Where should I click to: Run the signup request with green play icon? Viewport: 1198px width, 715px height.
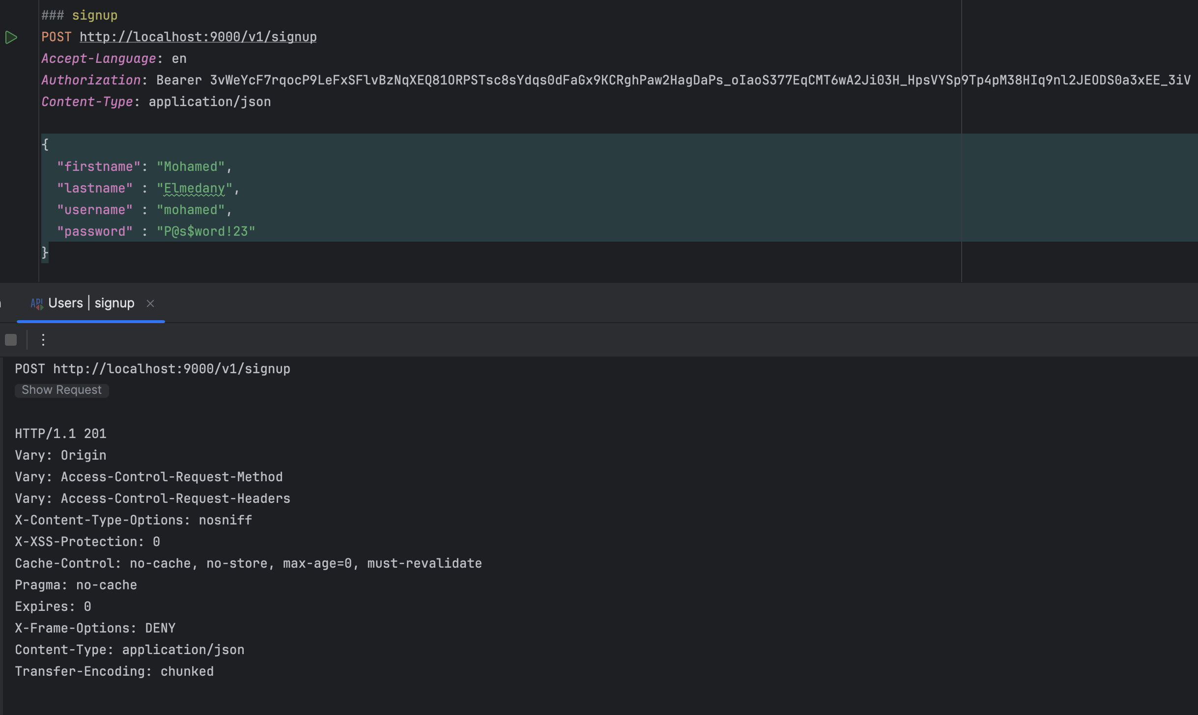[x=11, y=37]
